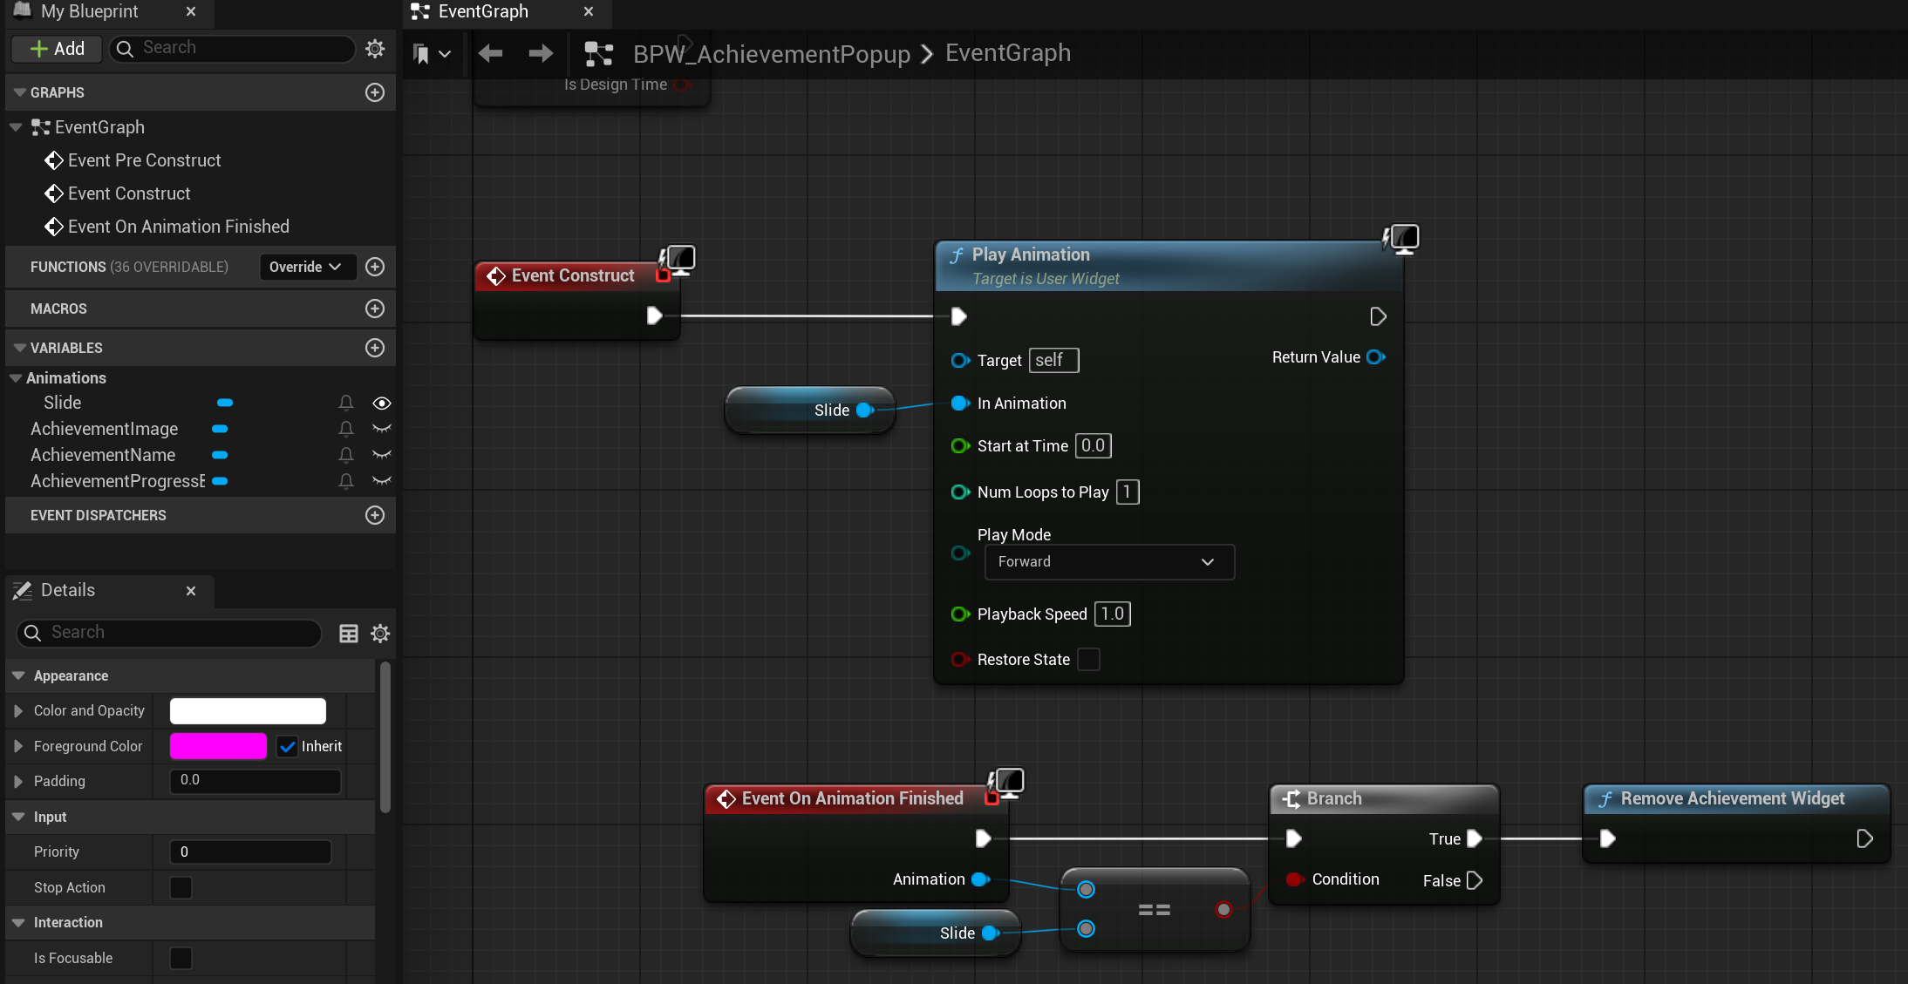Toggle visibility eye of Slide variable
This screenshot has width=1908, height=984.
(381, 404)
